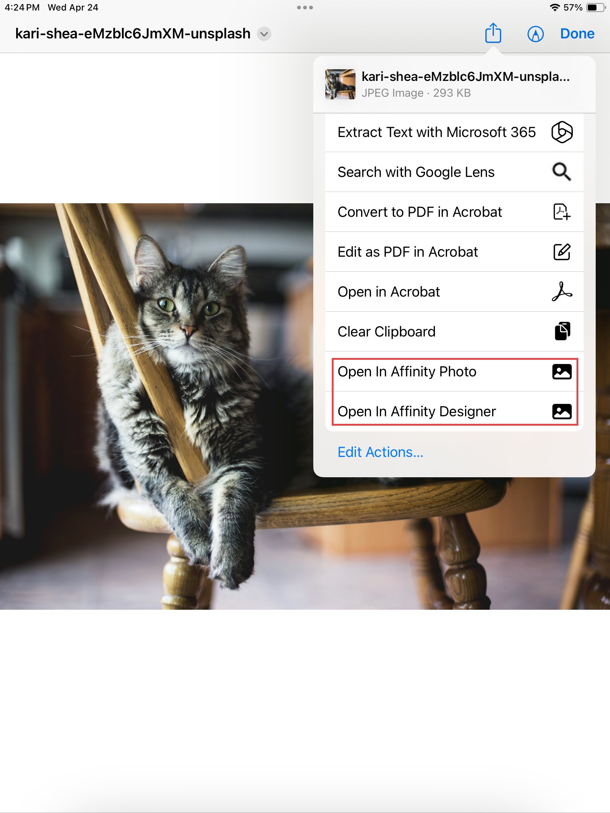Tap the kari-shea file title text
Viewport: 610px width, 813px height.
[133, 33]
